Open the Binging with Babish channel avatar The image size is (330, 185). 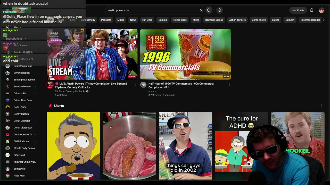pos(8,80)
